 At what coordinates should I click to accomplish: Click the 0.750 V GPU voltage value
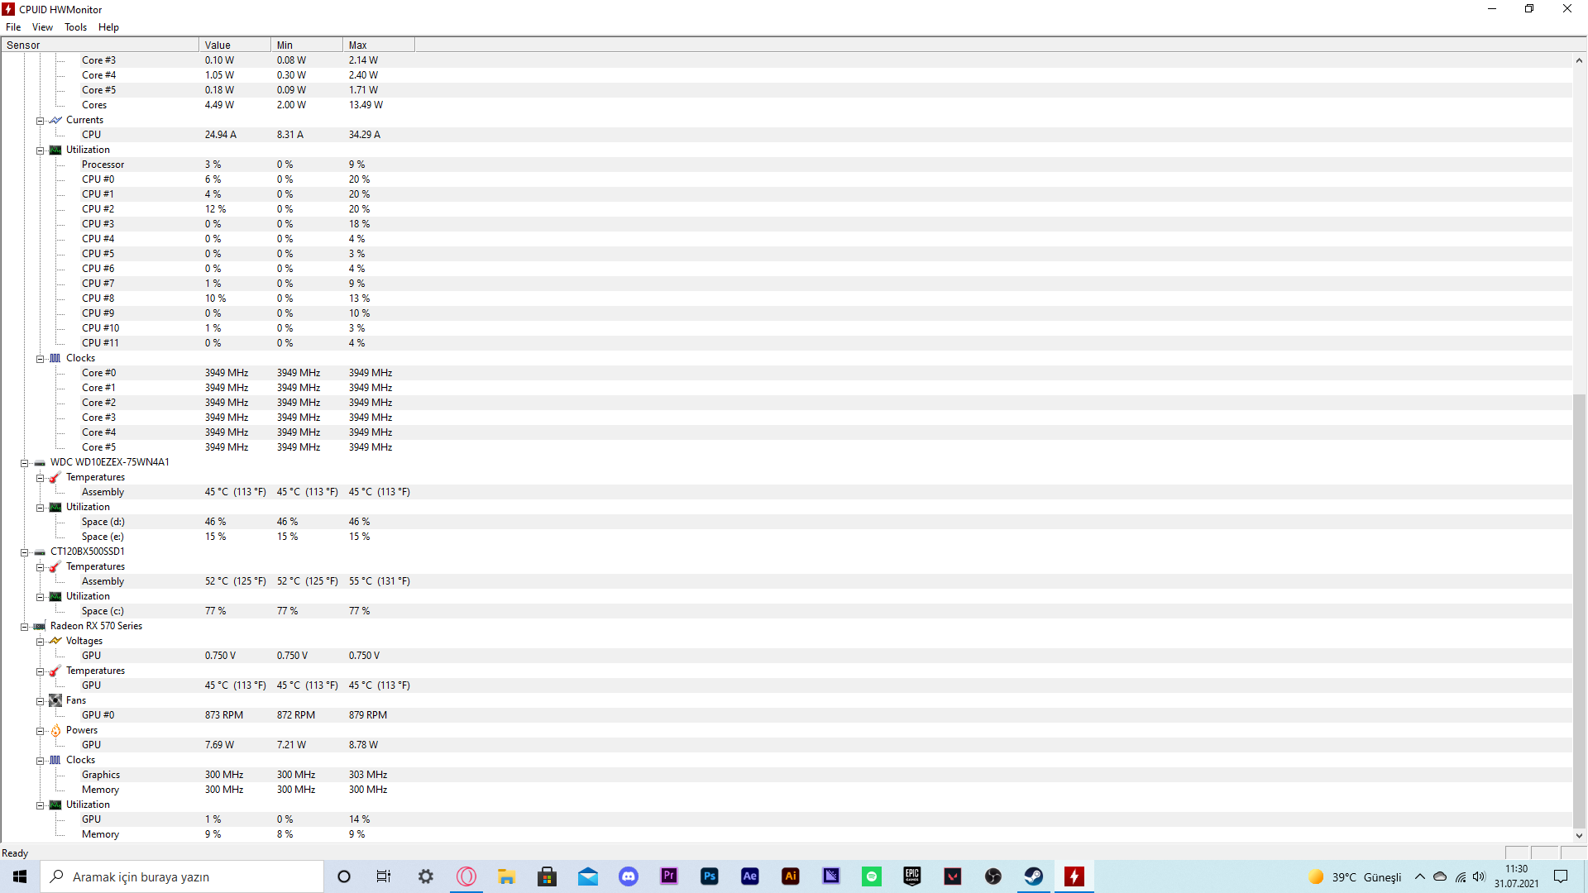coord(220,656)
